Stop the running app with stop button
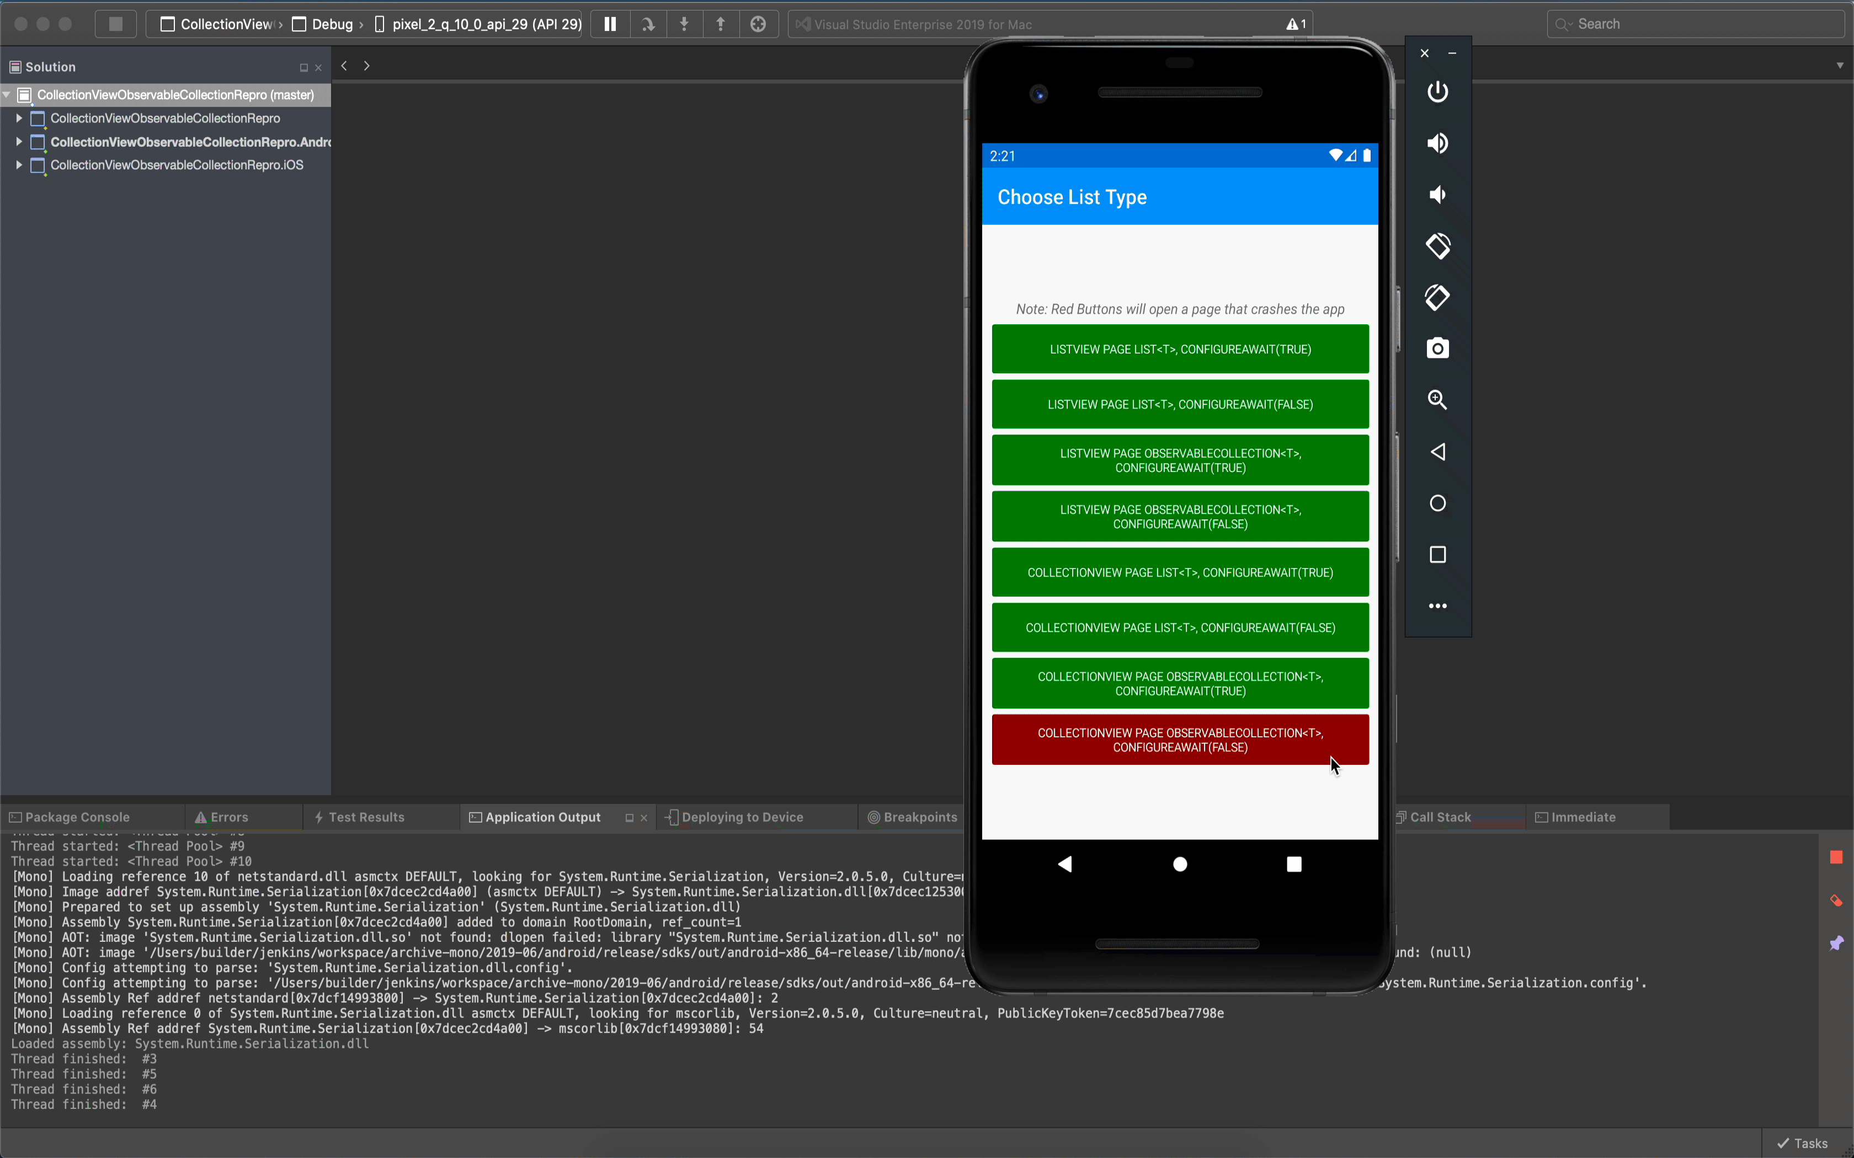The width and height of the screenshot is (1854, 1158). 116,24
